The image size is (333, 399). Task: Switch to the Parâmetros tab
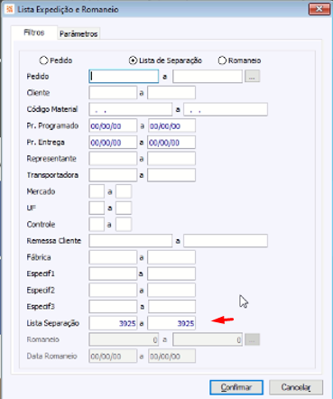pos(79,33)
